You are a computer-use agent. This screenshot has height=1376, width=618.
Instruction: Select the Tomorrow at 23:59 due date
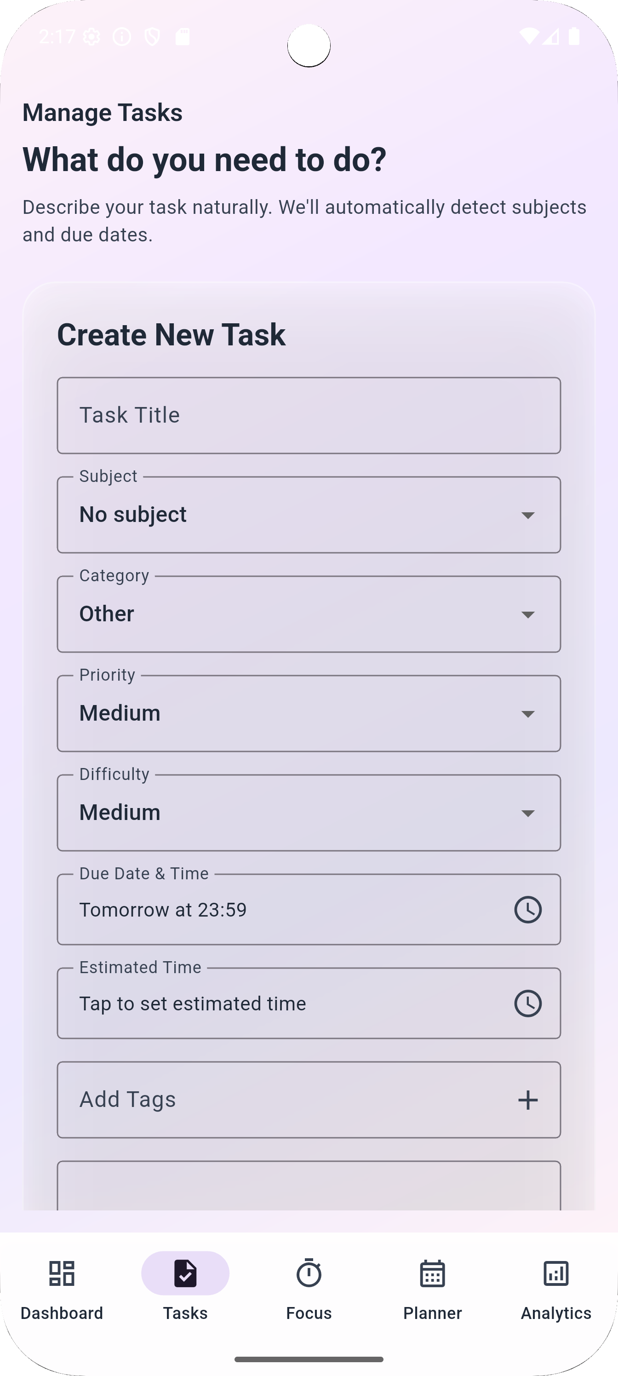click(x=163, y=910)
